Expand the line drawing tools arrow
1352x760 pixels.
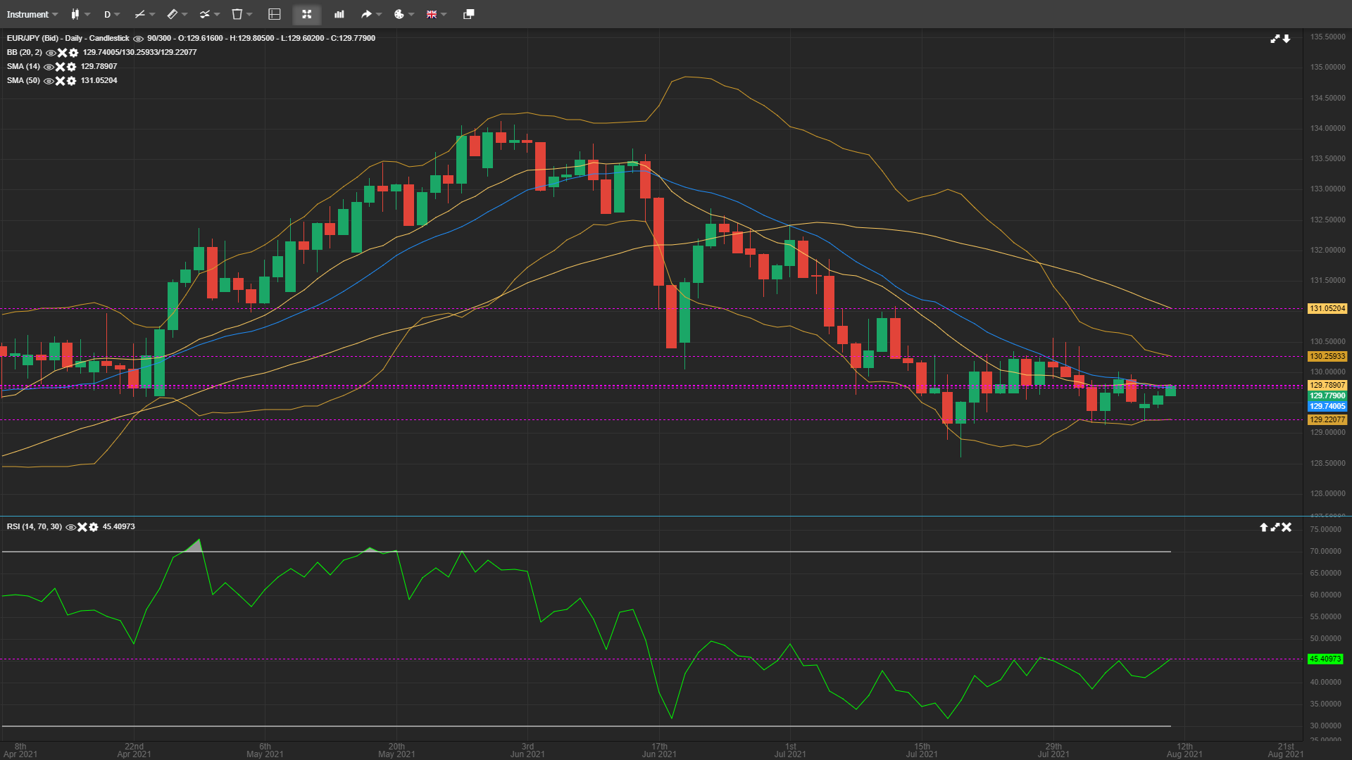point(152,14)
